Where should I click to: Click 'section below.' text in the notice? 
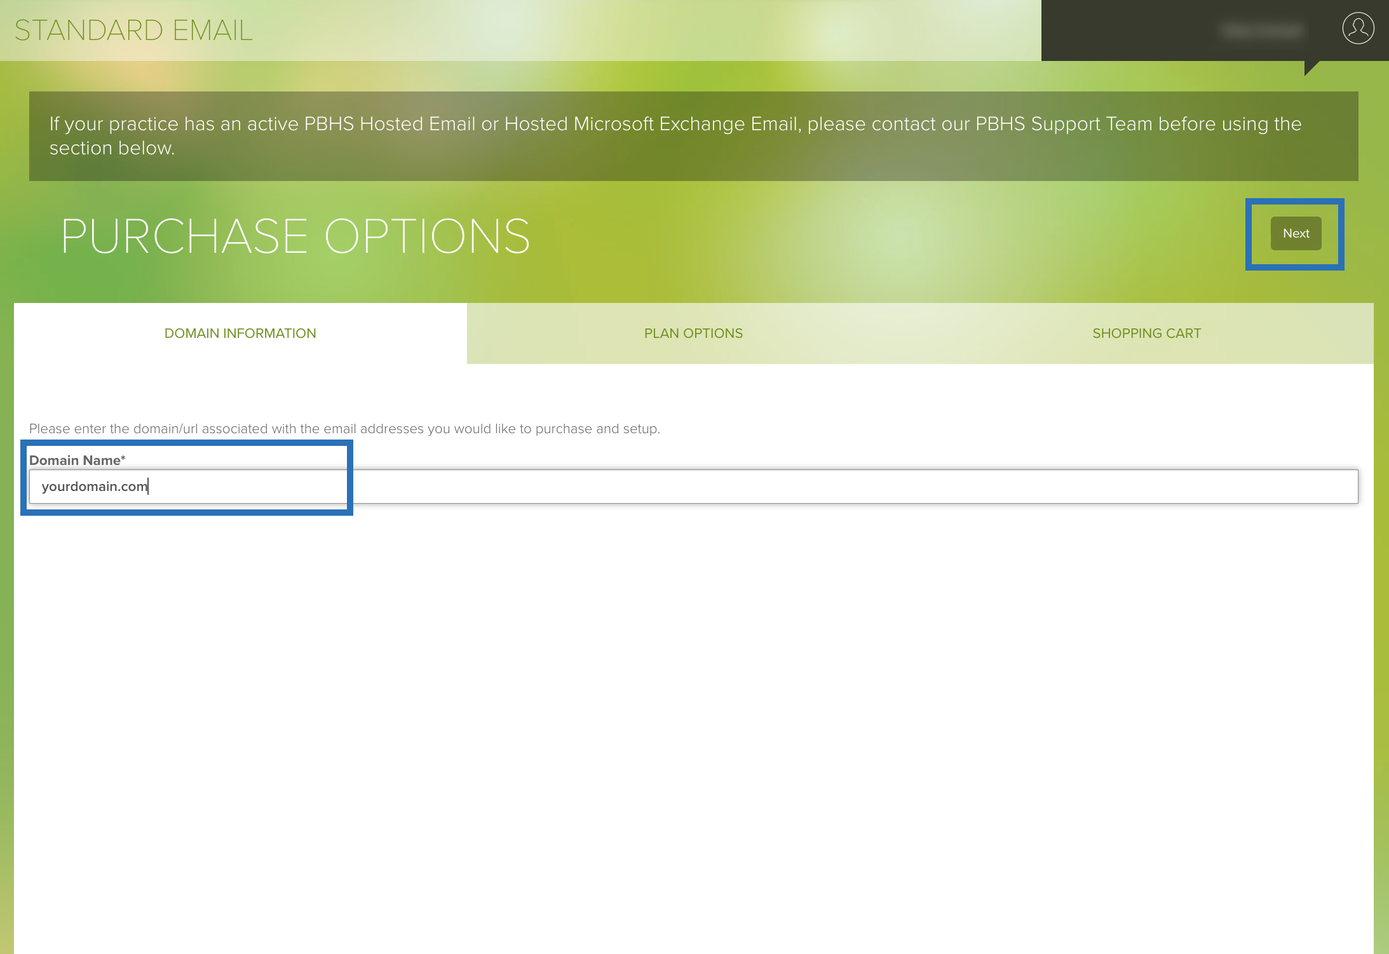[x=112, y=148]
